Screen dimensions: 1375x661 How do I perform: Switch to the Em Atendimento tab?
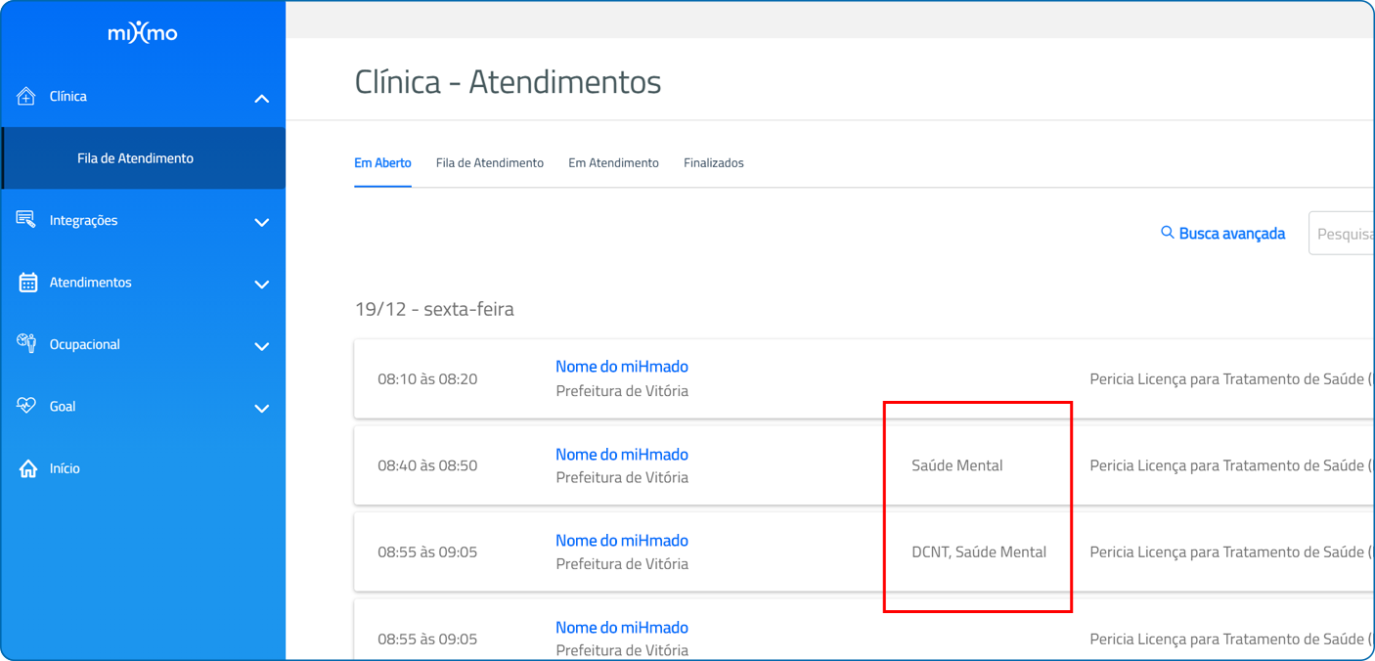click(613, 163)
